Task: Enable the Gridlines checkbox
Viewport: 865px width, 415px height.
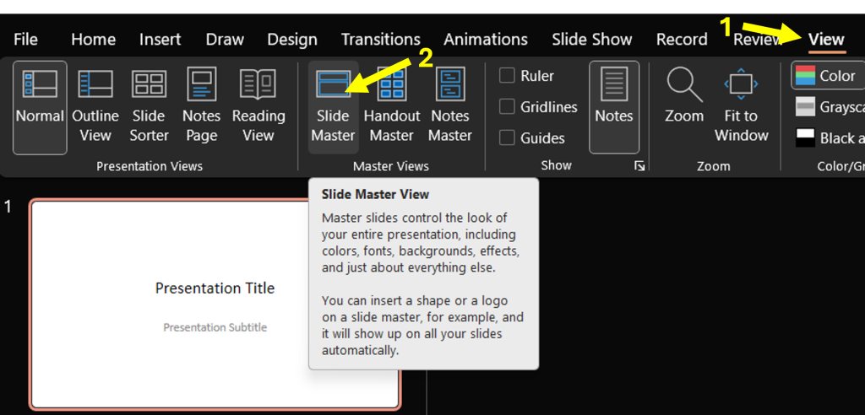Action: (508, 107)
